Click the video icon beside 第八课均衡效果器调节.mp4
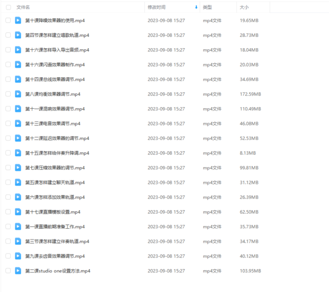 pyautogui.click(x=18, y=94)
